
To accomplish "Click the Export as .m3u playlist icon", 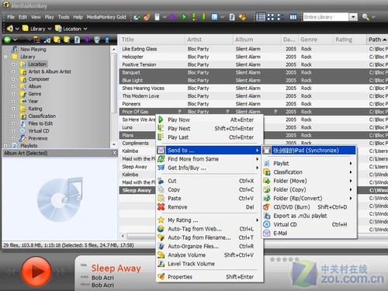I will click(x=266, y=216).
